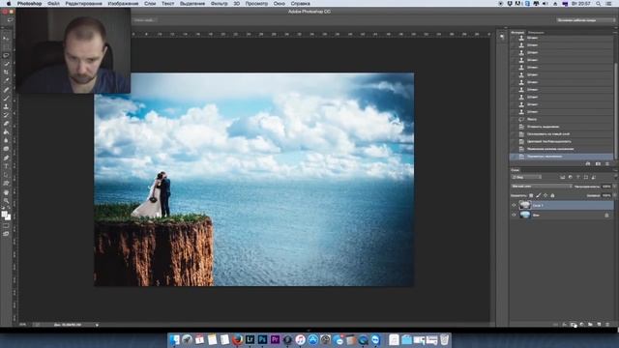619x348 pixels.
Task: Toggle lock position icon
Action: pos(545,195)
